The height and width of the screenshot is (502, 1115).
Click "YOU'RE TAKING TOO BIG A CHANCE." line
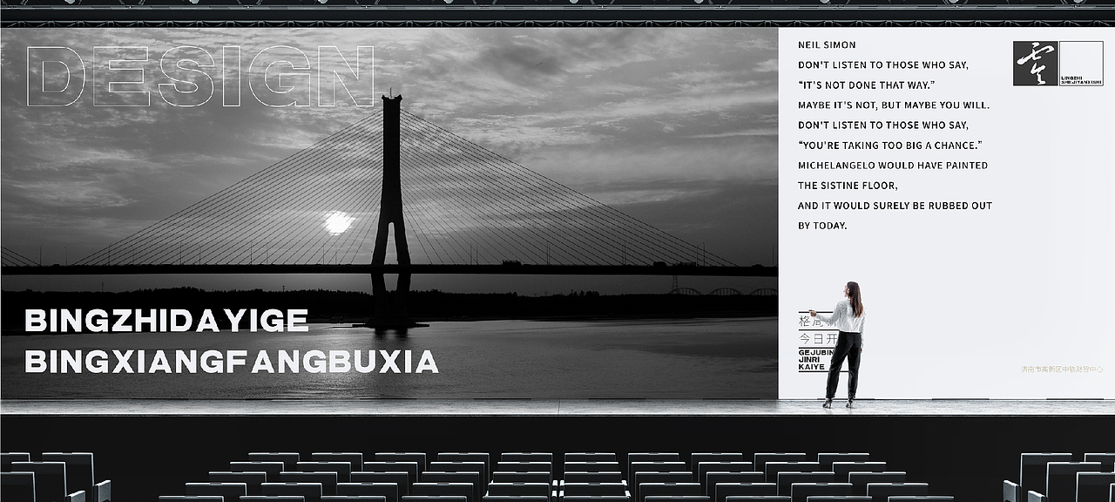pyautogui.click(x=889, y=145)
